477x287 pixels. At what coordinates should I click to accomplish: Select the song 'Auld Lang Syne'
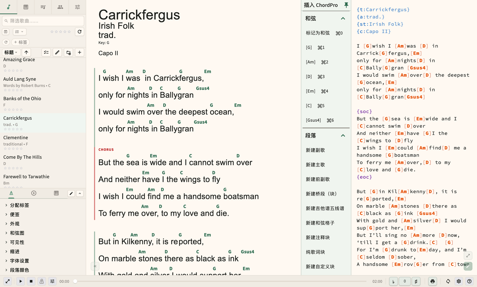43,84
